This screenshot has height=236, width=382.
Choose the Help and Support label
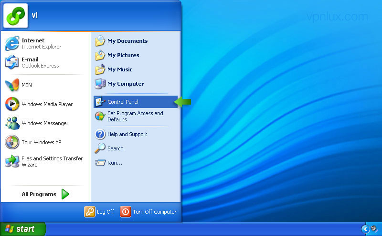point(127,134)
